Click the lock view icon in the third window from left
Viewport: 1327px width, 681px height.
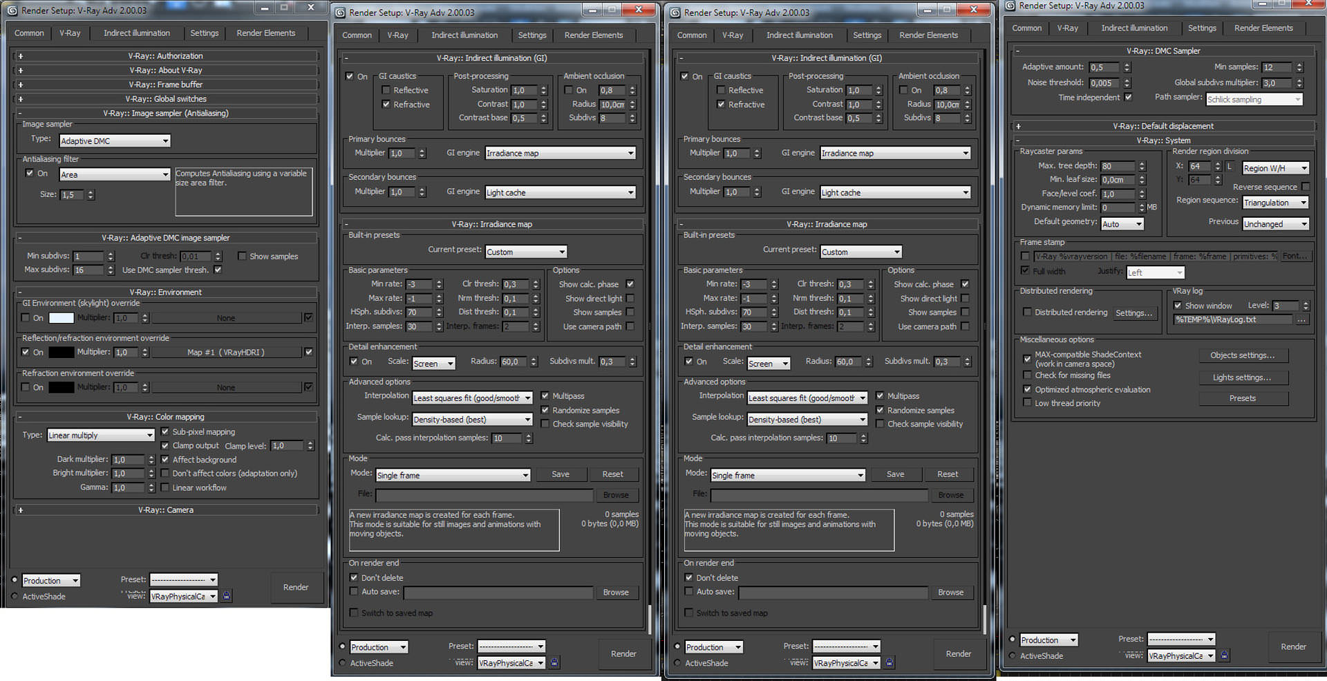889,662
